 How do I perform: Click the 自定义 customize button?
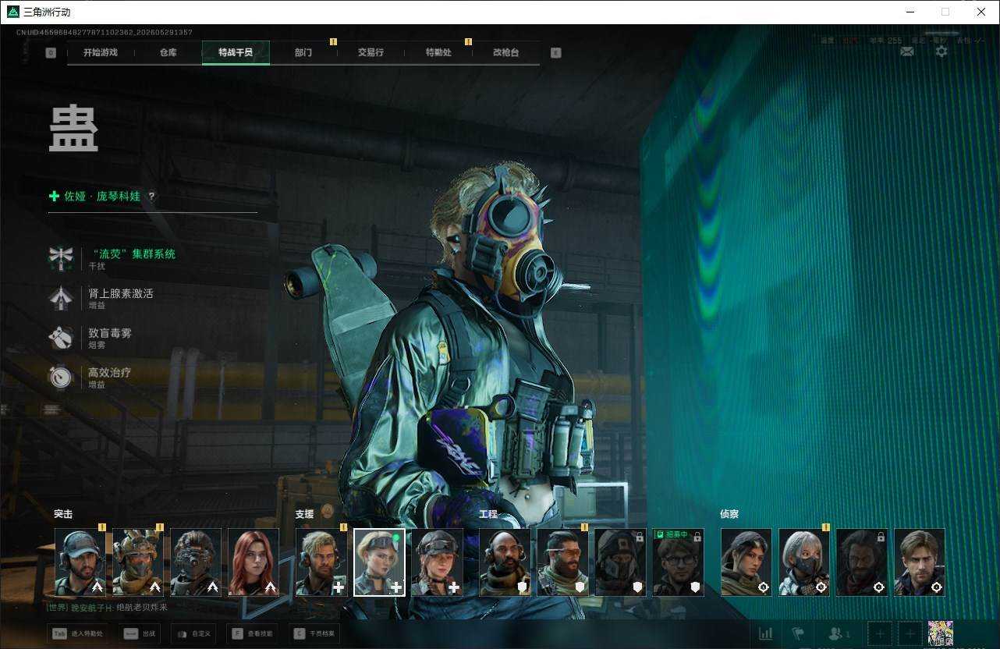[193, 634]
